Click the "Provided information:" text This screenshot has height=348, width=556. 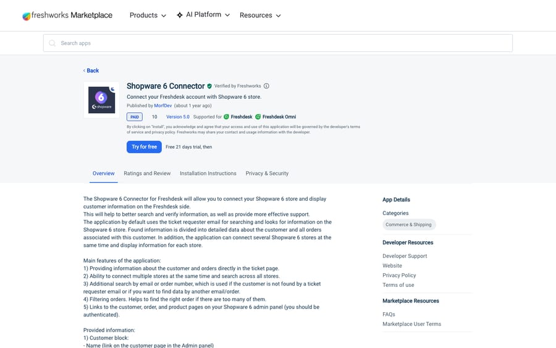[x=109, y=330]
